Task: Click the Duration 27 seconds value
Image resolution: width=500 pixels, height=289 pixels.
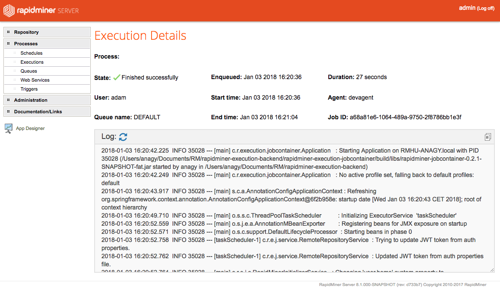Action: click(x=372, y=77)
